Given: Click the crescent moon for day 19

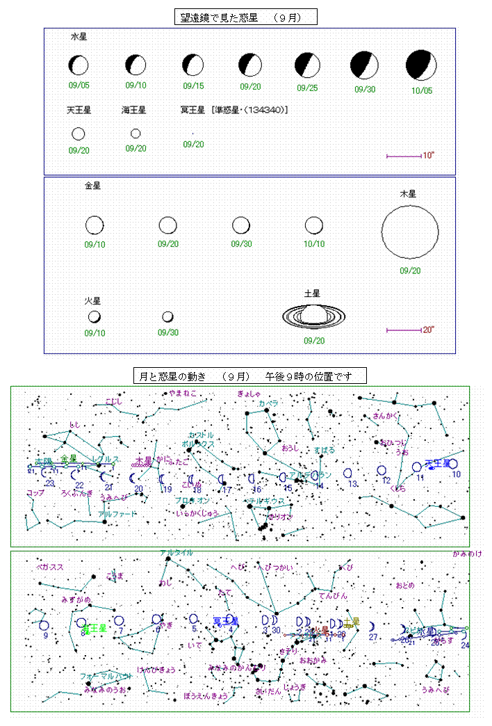Looking at the screenshot, I should click(161, 478).
